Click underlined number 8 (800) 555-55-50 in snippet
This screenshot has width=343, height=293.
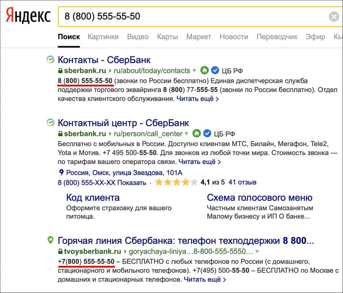85,81
